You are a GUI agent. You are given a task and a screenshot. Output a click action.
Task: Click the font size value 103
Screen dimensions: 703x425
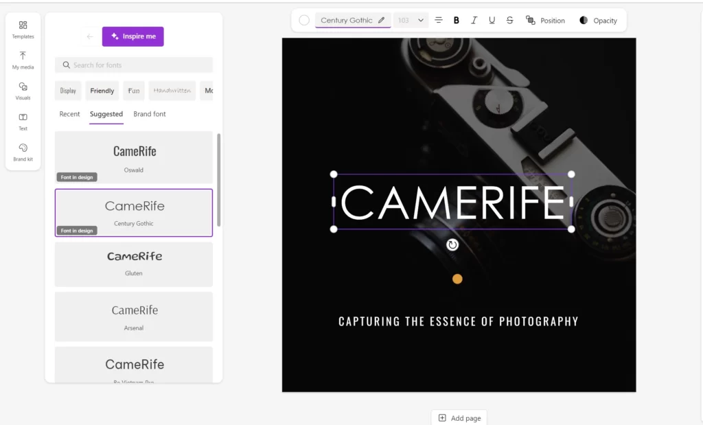click(x=404, y=20)
